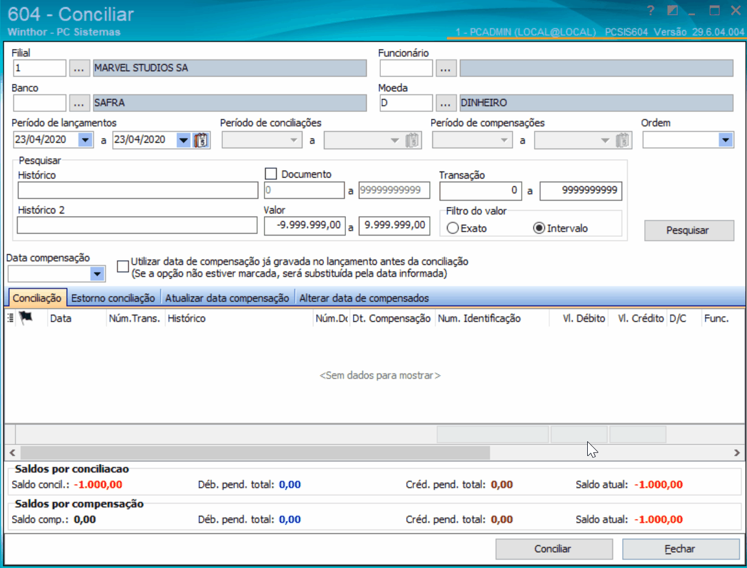Expand the Ordem dropdown
Viewport: 747px width, 568px height.
[726, 140]
